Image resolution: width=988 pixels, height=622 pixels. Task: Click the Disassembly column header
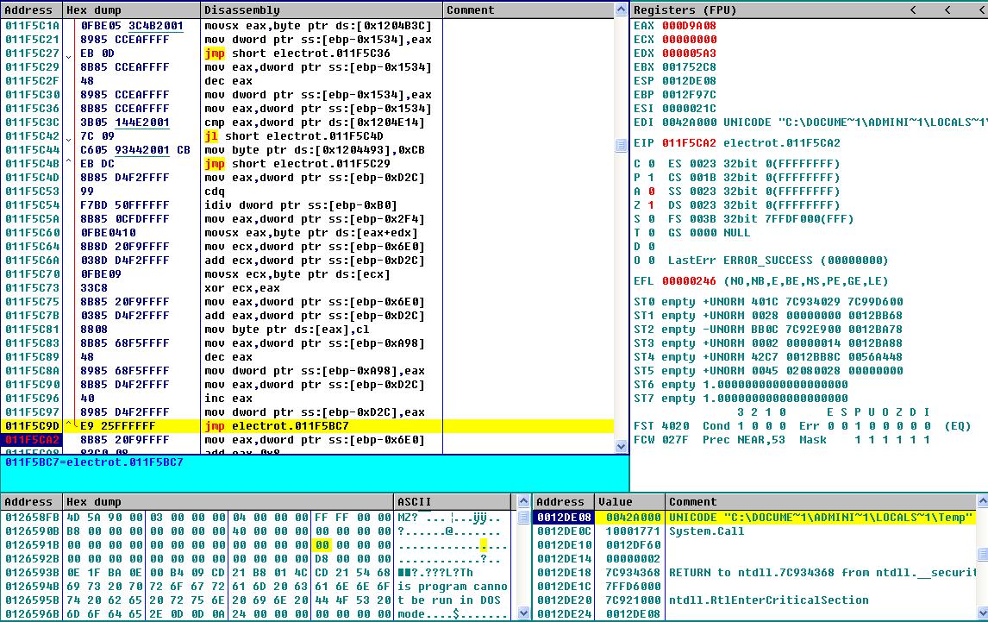coord(241,9)
